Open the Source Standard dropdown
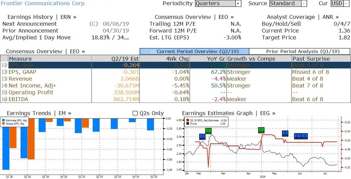 tap(288, 3)
